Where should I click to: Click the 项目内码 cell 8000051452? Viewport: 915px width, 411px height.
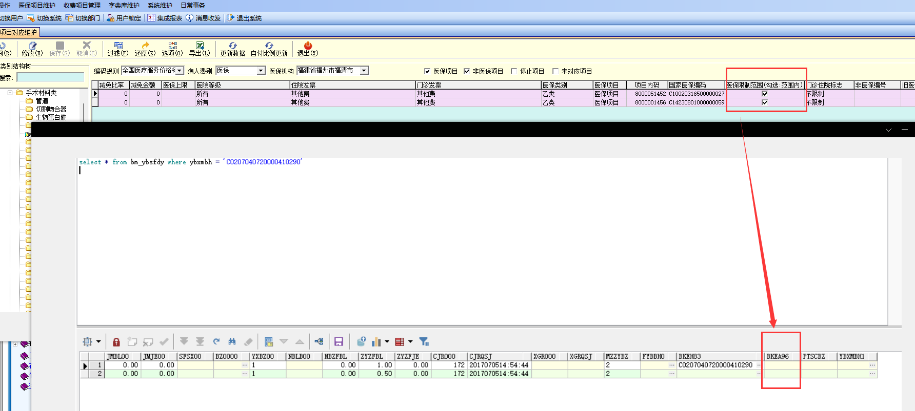(x=647, y=94)
